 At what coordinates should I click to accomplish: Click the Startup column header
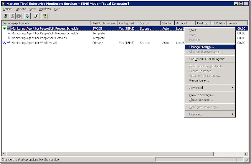(168, 23)
